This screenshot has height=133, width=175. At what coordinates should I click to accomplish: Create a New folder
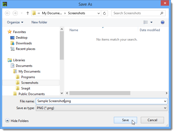pos(39,22)
